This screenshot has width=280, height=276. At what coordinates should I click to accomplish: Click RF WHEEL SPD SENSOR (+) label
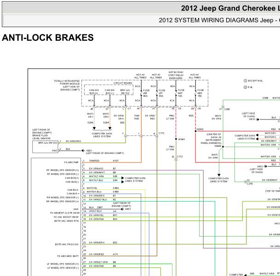point(63,170)
